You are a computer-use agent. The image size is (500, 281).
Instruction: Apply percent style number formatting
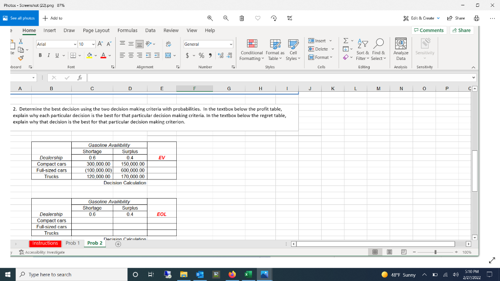pos(201,55)
